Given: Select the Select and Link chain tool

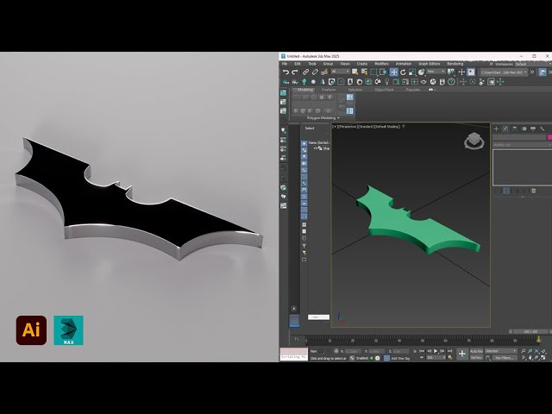Looking at the screenshot, I should [305, 72].
